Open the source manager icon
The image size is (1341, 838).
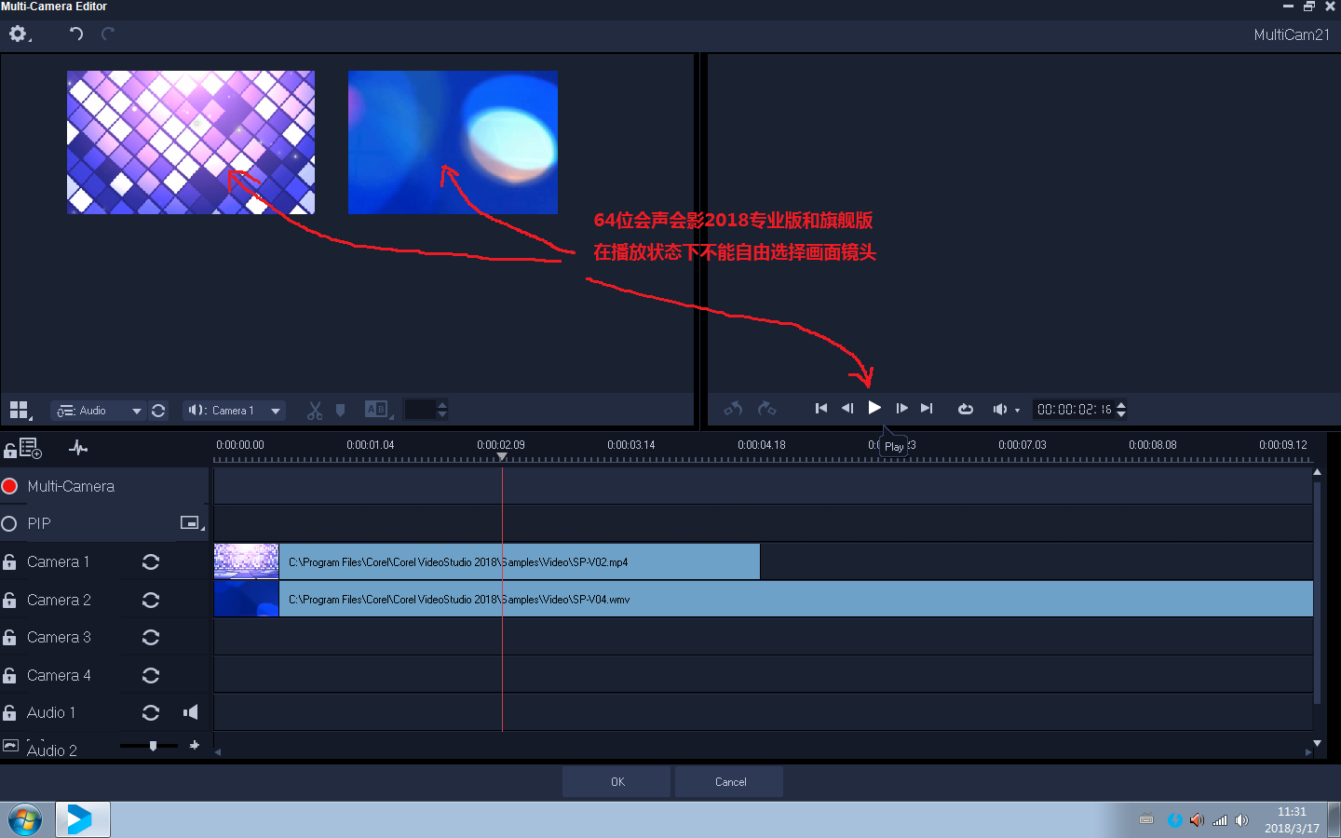pyautogui.click(x=28, y=449)
